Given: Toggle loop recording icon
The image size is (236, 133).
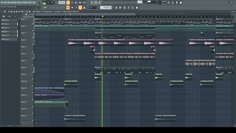Looking at the screenshot, I should pyautogui.click(x=84, y=2).
